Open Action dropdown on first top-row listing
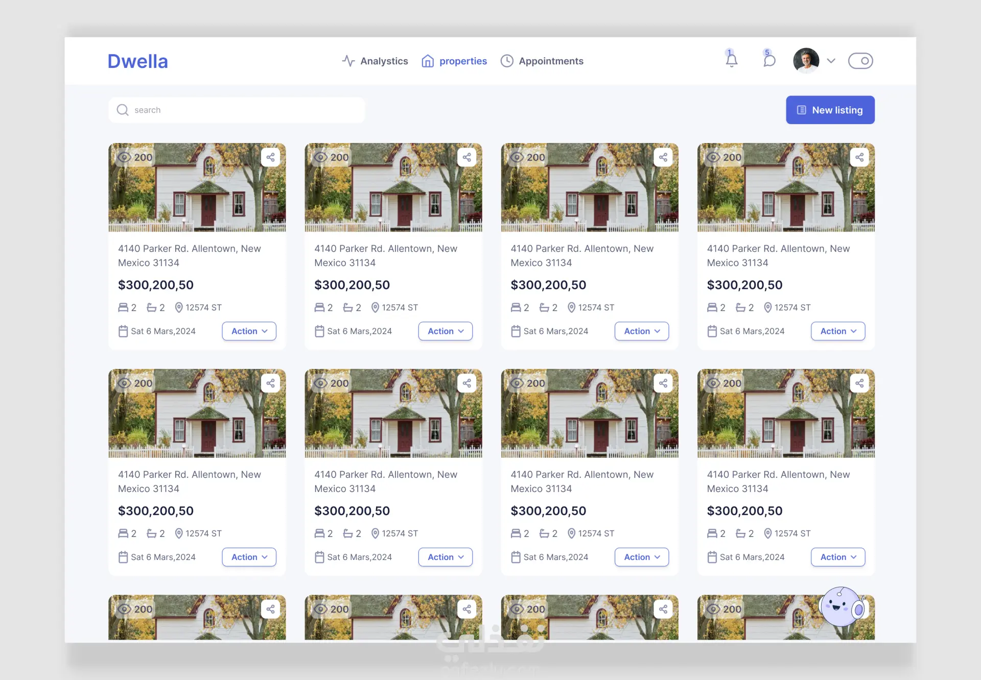The image size is (981, 680). point(249,331)
